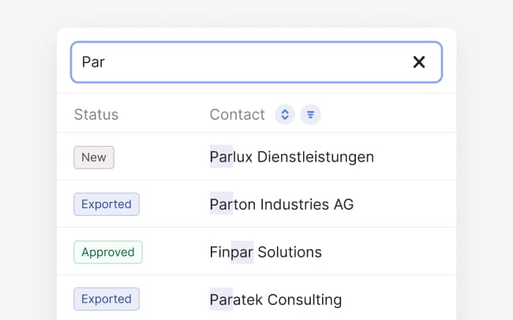Open the Parton Industries AG contact
The width and height of the screenshot is (513, 320).
(282, 205)
